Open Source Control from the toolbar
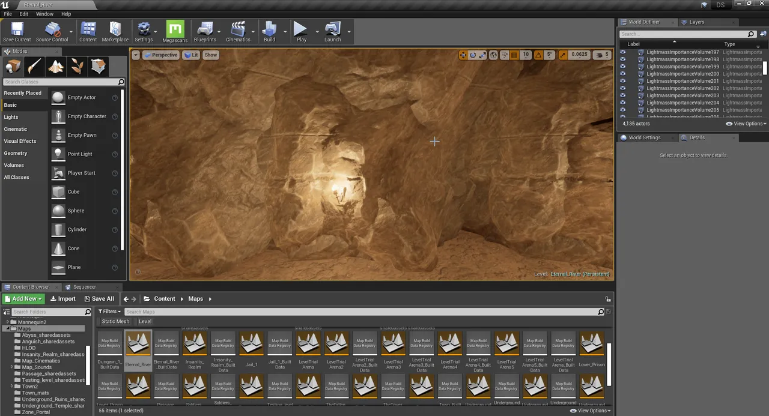This screenshot has width=769, height=416. [52, 31]
